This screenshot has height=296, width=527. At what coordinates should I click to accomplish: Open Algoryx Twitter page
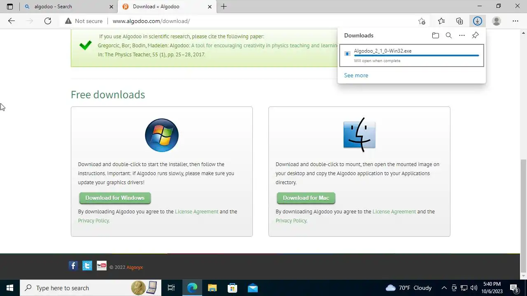coord(87,266)
